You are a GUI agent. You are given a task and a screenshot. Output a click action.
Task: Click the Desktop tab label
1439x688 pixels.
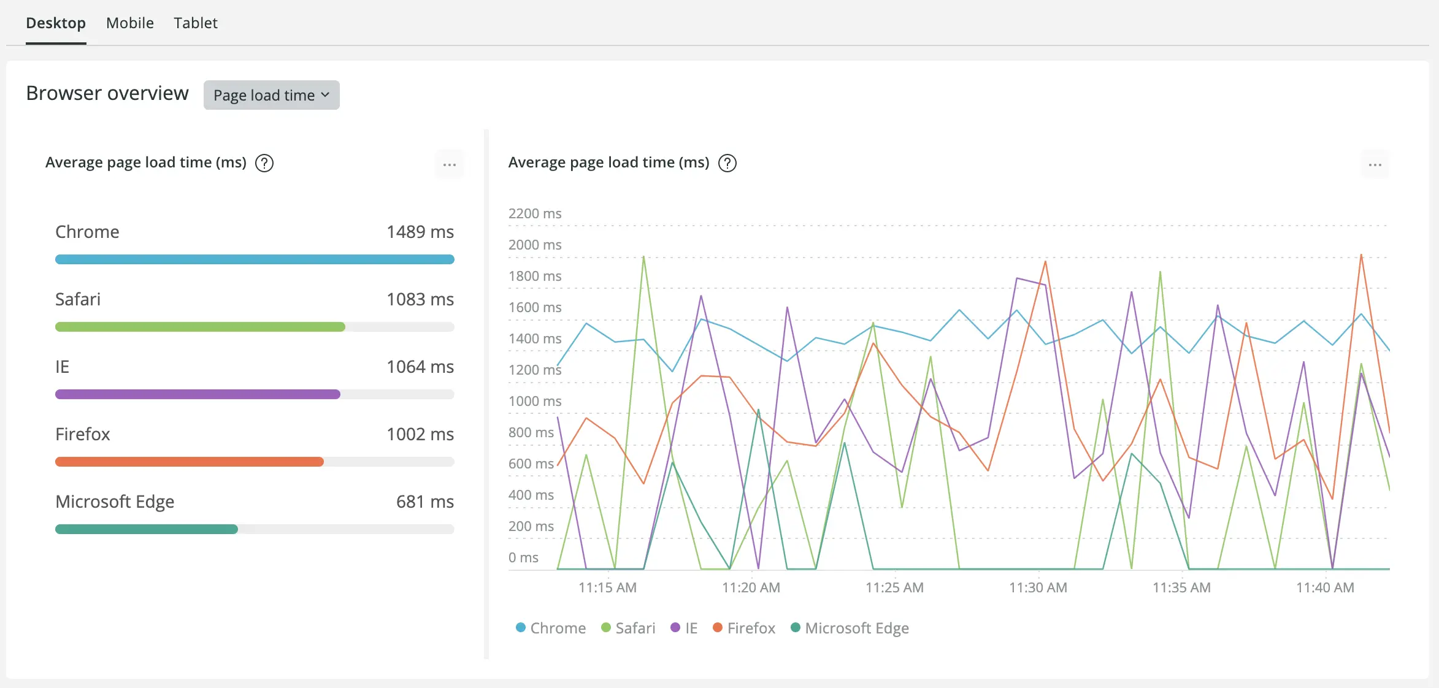pyautogui.click(x=55, y=23)
